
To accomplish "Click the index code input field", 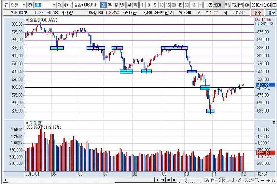I will (43, 5).
